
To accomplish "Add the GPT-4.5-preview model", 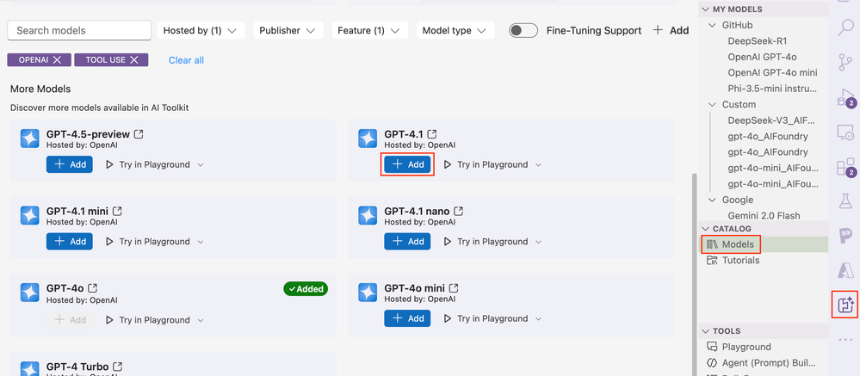I will (x=70, y=164).
